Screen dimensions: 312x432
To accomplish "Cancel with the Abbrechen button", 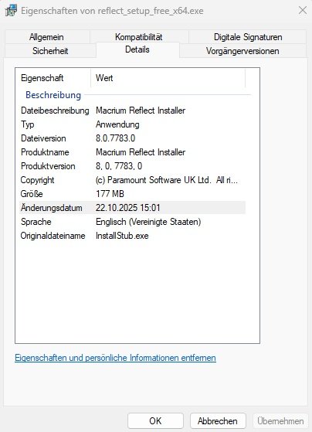I will (218, 421).
